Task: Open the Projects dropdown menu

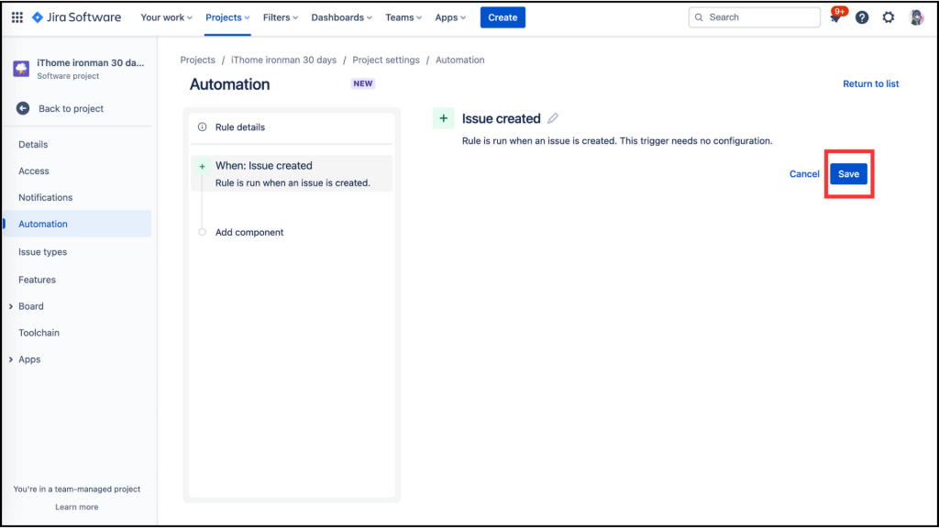Action: [227, 17]
